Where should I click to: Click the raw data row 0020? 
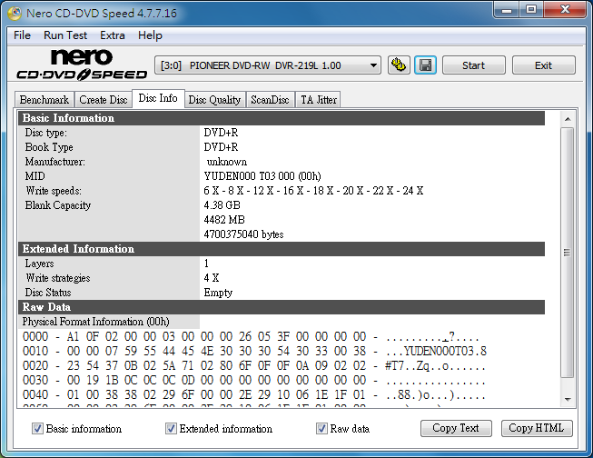click(x=254, y=365)
